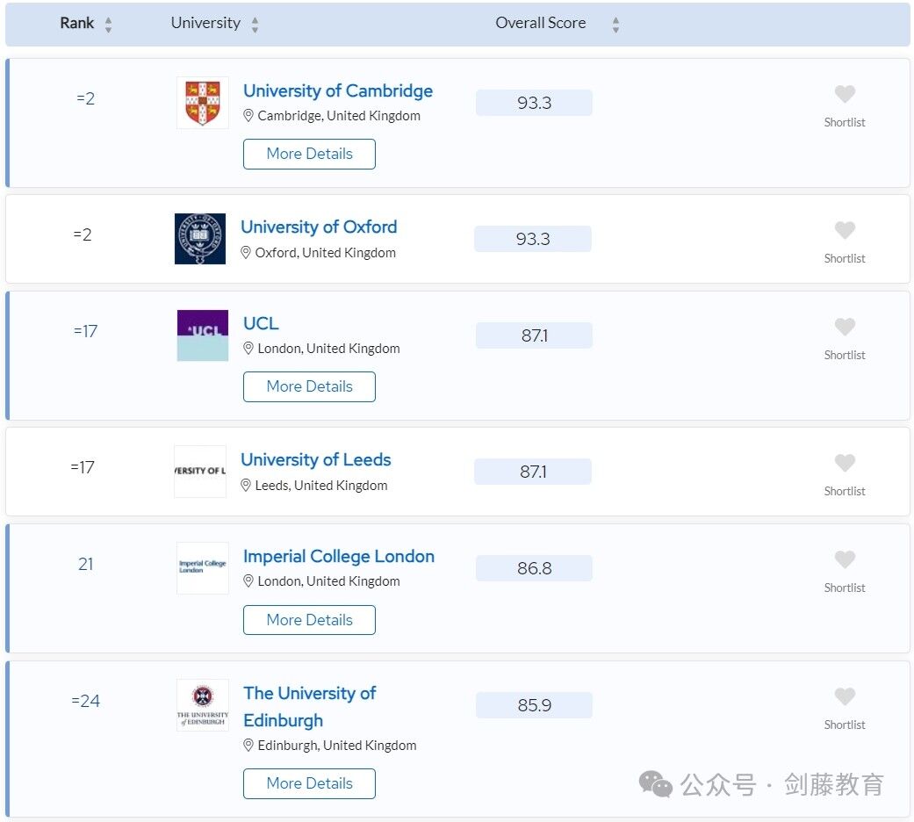Screen dimensions: 914x822
Task: Click More Details under UCL
Action: pyautogui.click(x=309, y=386)
